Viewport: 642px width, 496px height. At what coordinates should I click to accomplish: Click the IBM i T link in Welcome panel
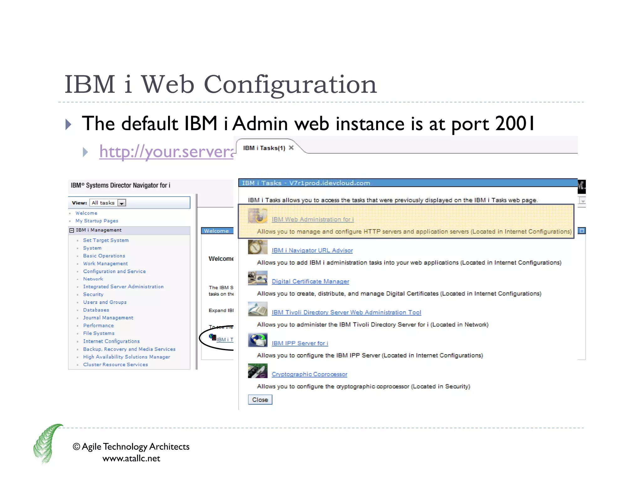[225, 340]
